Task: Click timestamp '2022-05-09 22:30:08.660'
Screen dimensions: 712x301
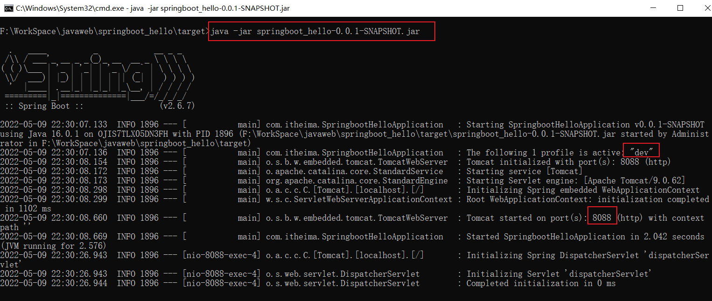Action: [x=54, y=218]
